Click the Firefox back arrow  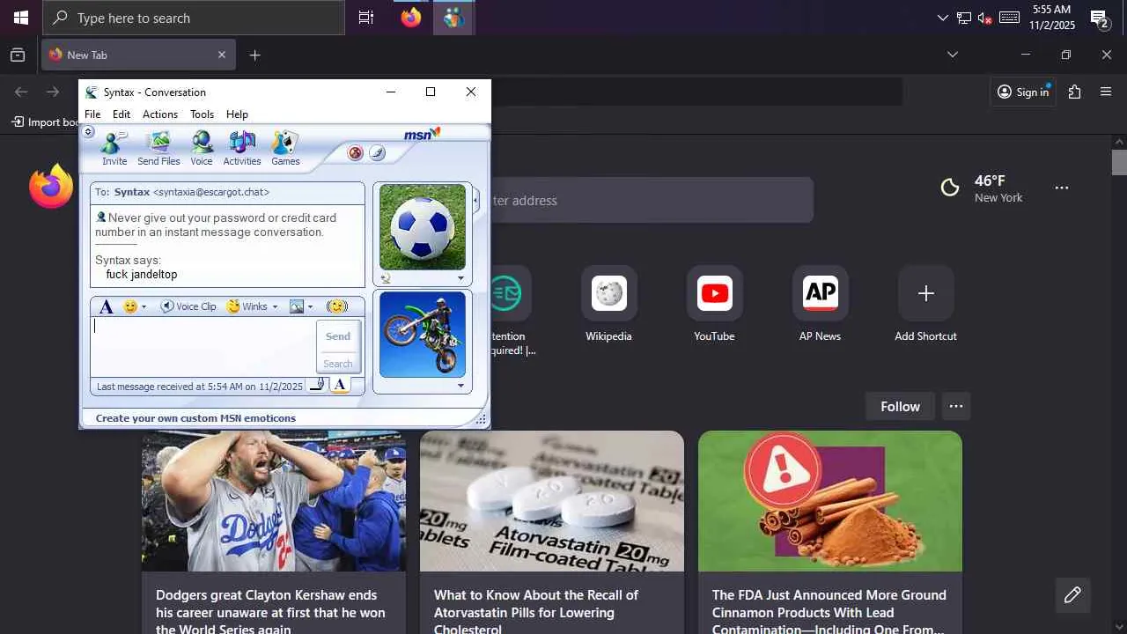tap(21, 92)
